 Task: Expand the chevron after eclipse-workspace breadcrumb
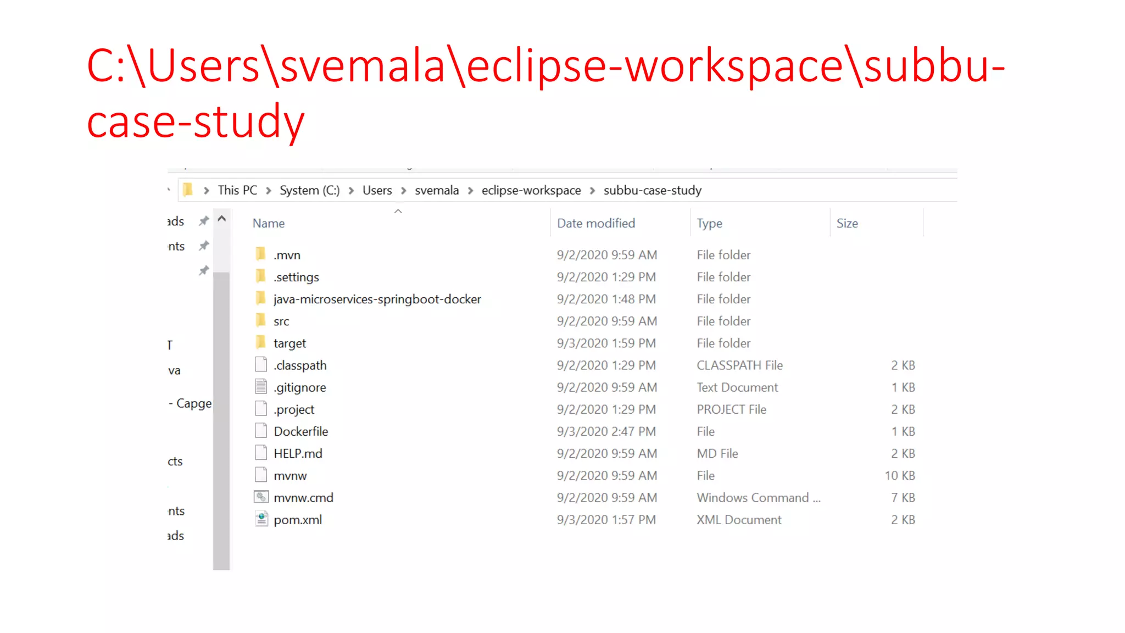pos(592,190)
